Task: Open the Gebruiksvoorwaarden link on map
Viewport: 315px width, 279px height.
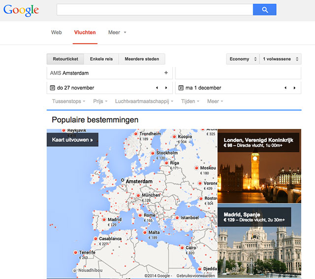Action: tap(196, 276)
